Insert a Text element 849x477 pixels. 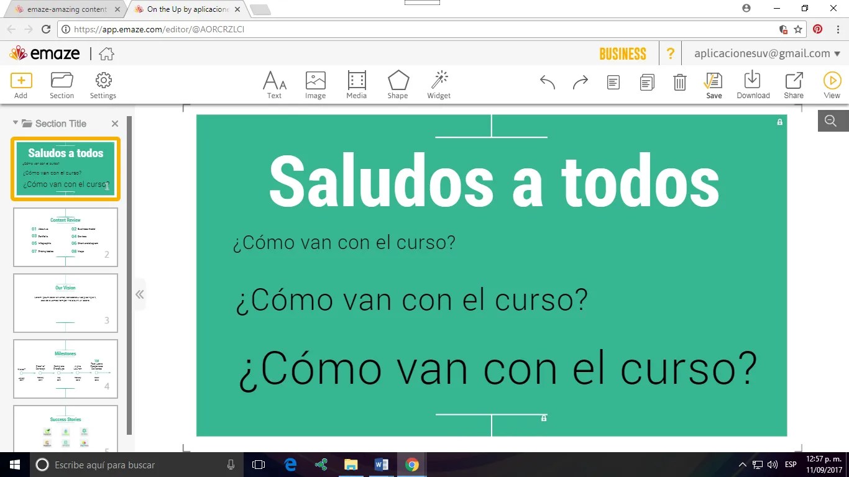click(274, 85)
